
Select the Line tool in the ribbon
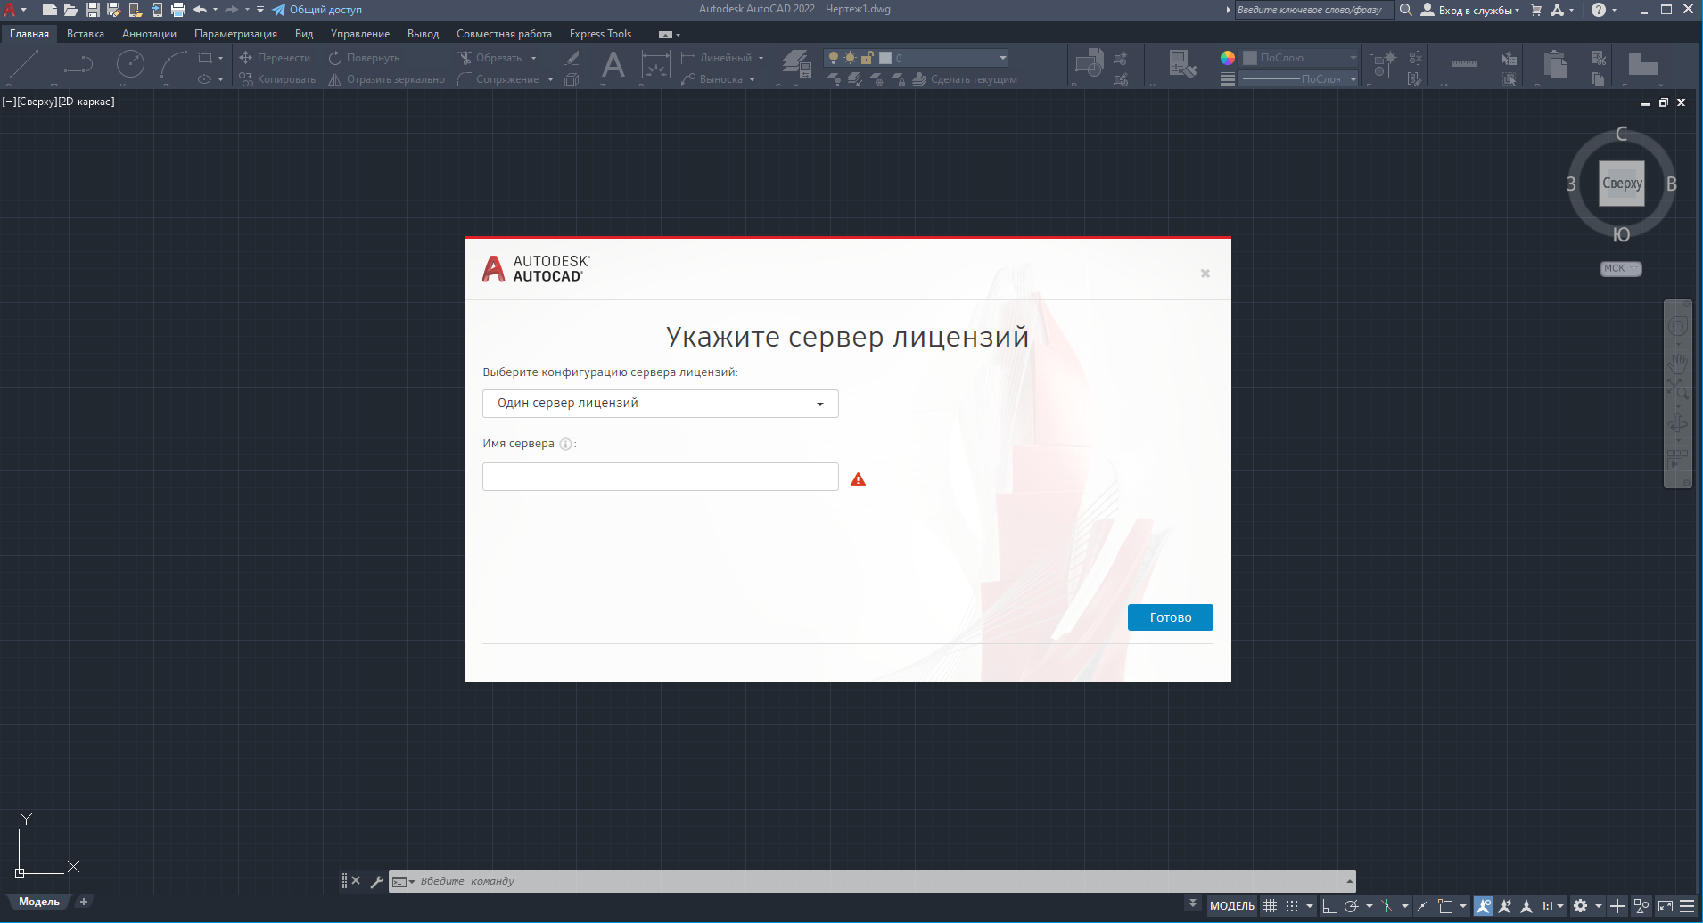[23, 64]
